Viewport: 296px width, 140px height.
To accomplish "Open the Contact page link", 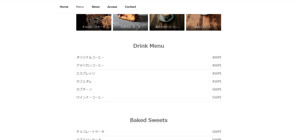I will tap(130, 7).
